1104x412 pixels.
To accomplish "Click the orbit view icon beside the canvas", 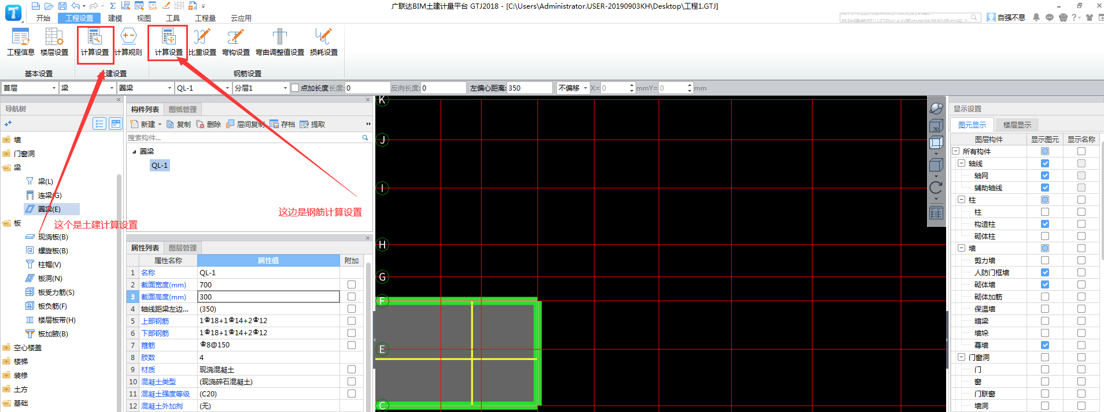I will coord(936,108).
